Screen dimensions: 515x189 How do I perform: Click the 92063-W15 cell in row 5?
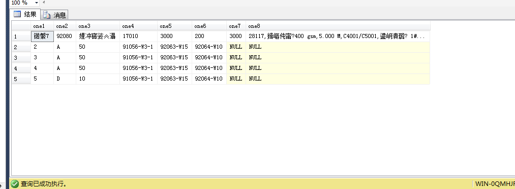tap(175, 79)
